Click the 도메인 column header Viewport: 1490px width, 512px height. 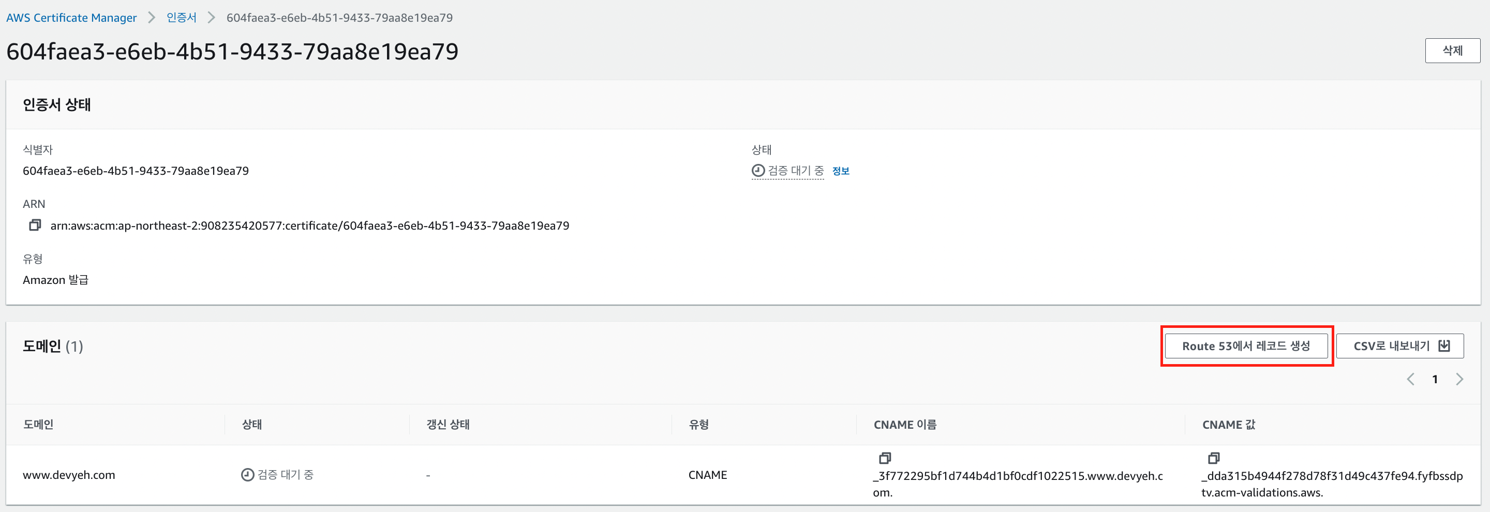[38, 424]
